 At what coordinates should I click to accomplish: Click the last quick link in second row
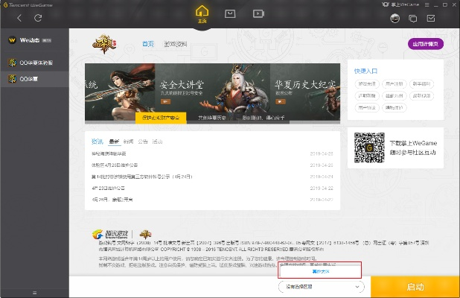pyautogui.click(x=421, y=95)
